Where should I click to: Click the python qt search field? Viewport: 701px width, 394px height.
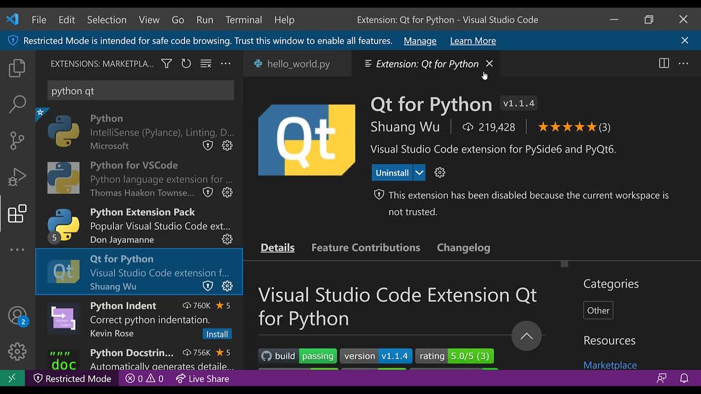click(141, 91)
